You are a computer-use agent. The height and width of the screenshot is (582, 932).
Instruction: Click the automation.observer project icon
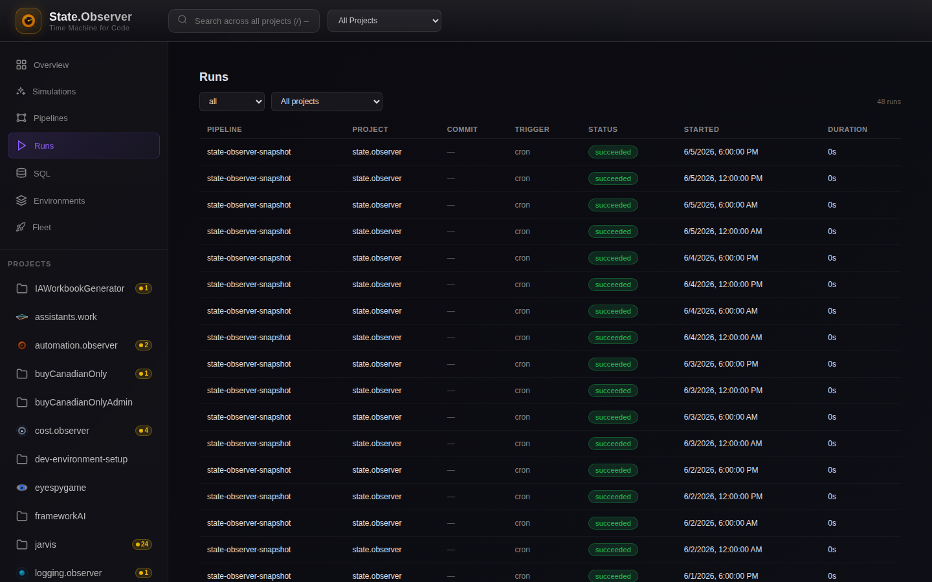coord(22,345)
